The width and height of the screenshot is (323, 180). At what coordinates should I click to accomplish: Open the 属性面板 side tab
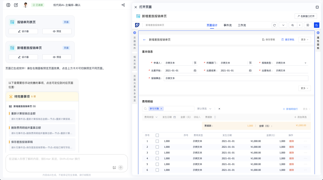pyautogui.click(x=318, y=43)
